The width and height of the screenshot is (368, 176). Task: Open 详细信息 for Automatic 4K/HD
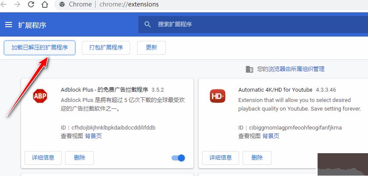point(221,158)
